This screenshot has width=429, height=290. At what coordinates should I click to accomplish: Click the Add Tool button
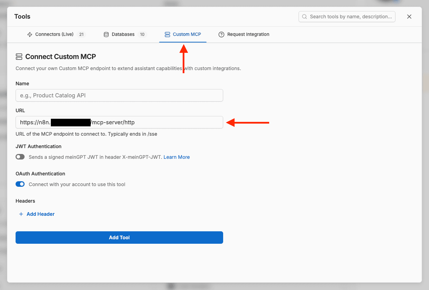tap(119, 238)
